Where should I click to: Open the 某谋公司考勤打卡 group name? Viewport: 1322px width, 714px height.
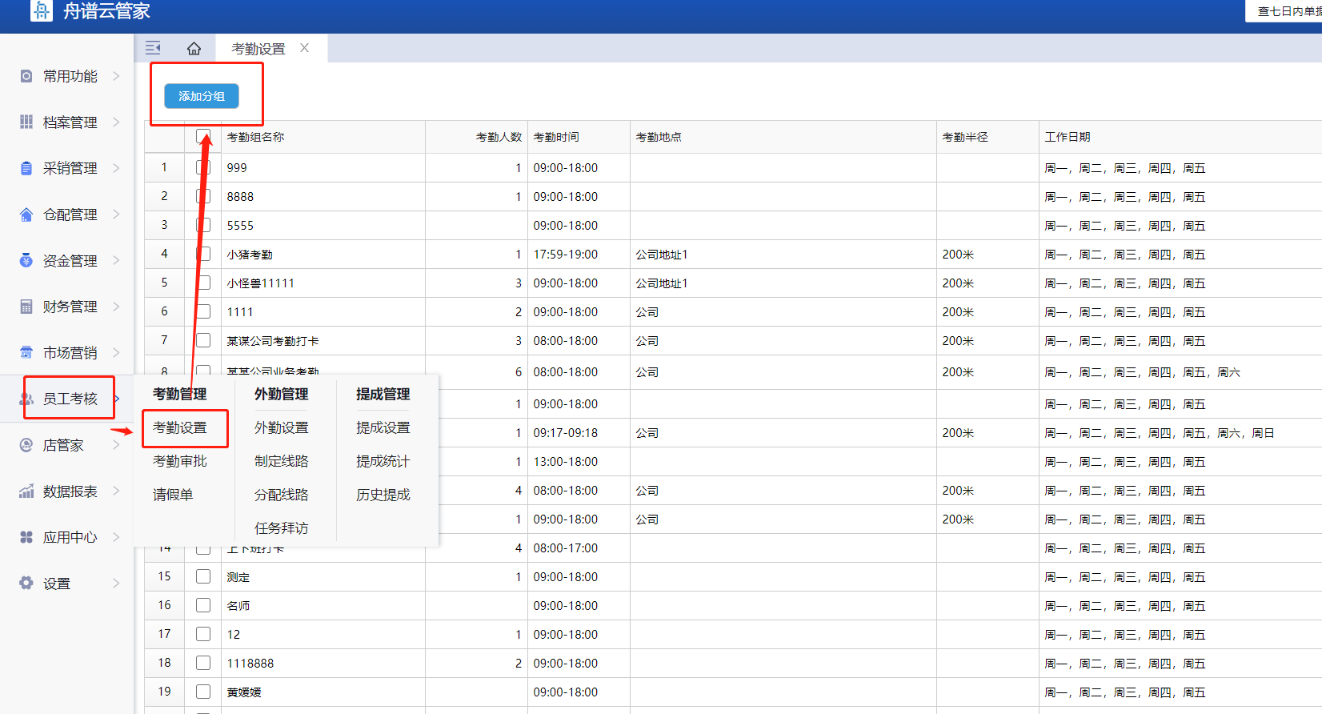pyautogui.click(x=272, y=341)
